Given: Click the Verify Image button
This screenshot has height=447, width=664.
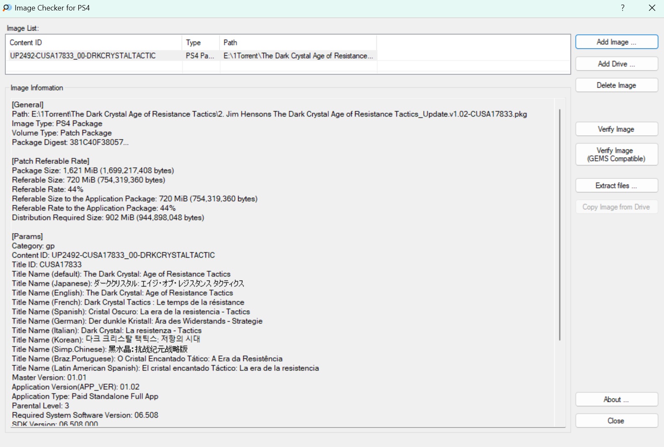Looking at the screenshot, I should pos(617,129).
